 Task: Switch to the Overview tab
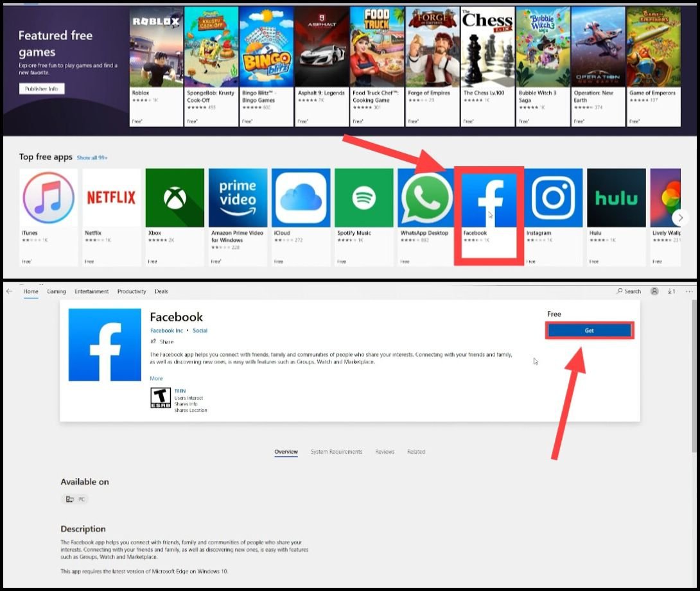(286, 452)
